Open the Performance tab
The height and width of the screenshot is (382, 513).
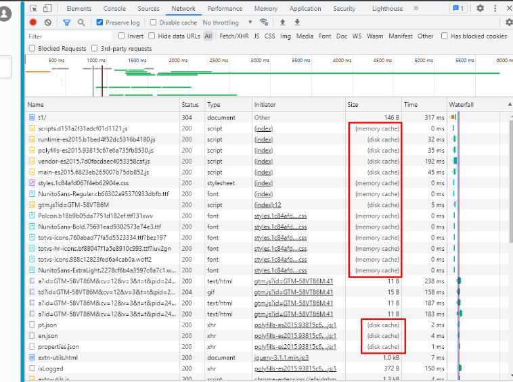225,9
